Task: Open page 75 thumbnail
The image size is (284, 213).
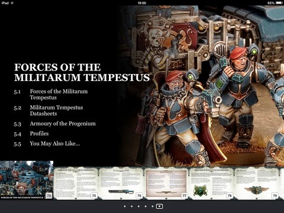Action: tap(76, 183)
